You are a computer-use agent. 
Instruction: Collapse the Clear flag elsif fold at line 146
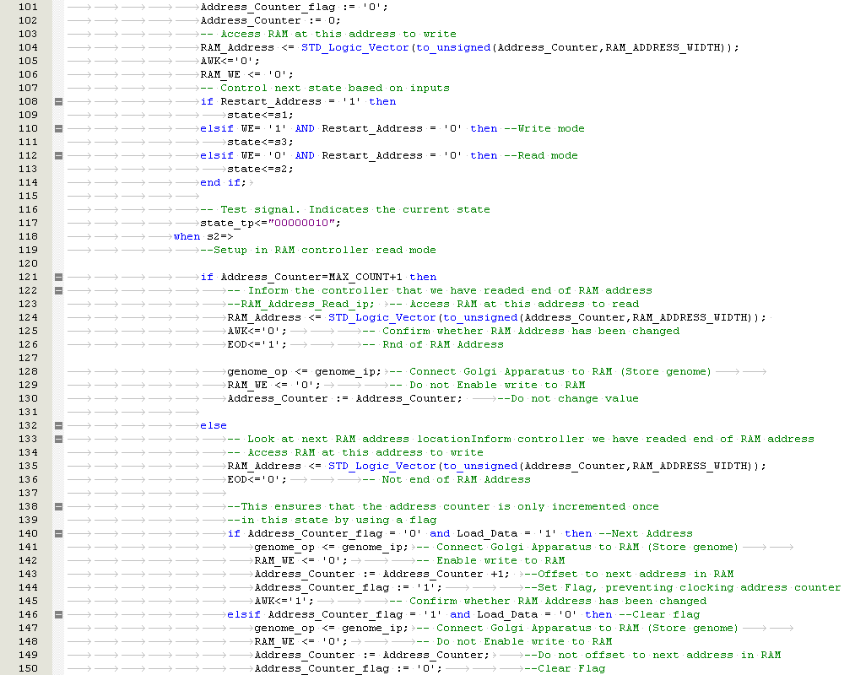tap(58, 614)
